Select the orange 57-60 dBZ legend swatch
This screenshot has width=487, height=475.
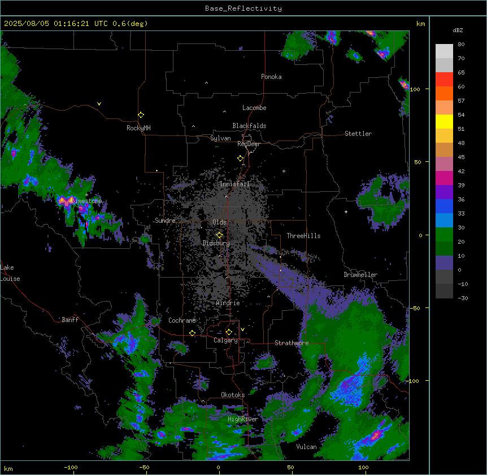(444, 93)
